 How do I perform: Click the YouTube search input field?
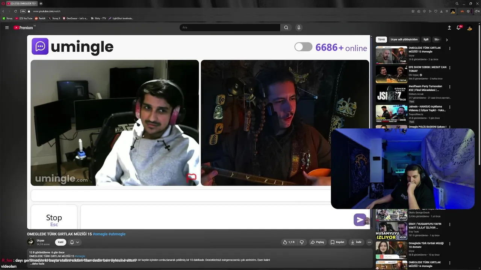(230, 27)
